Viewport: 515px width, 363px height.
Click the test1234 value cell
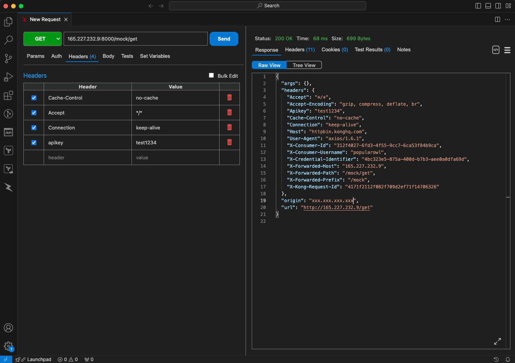click(x=175, y=142)
